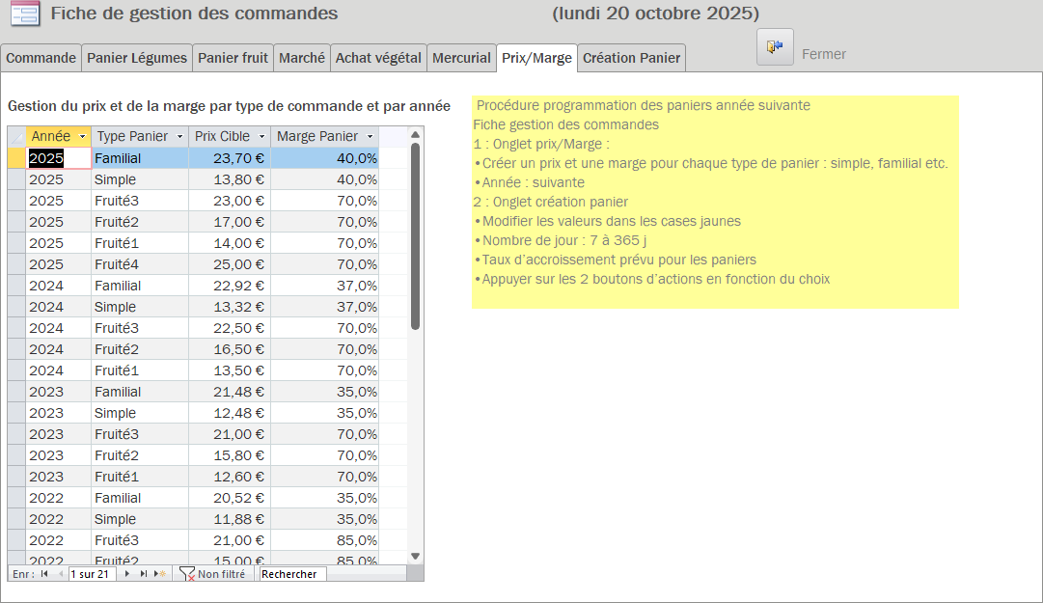Select the row selector for 2025 Simple

(x=16, y=179)
